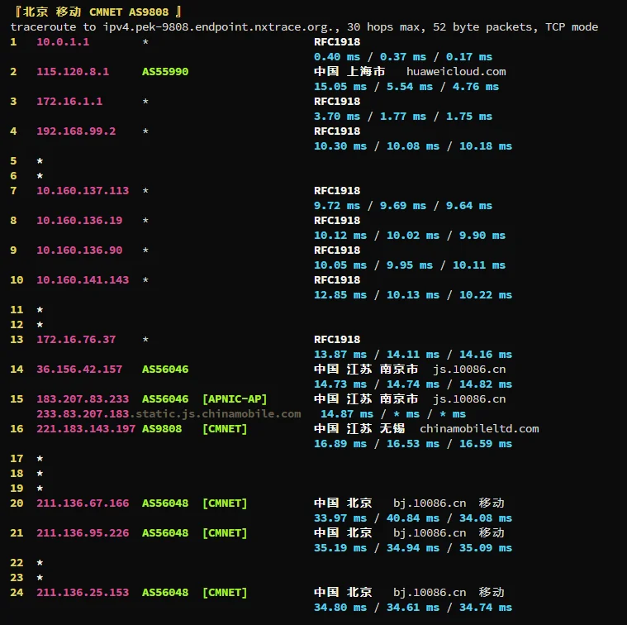Click latency value 13.87 ms on hop 13
This screenshot has height=625, width=627.
[x=340, y=355]
